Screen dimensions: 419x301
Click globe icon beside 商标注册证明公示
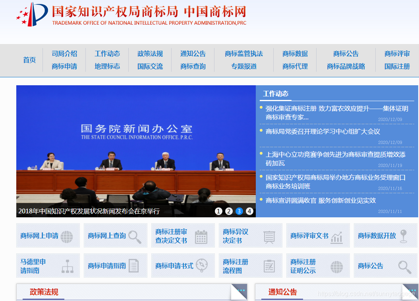coord(336,267)
